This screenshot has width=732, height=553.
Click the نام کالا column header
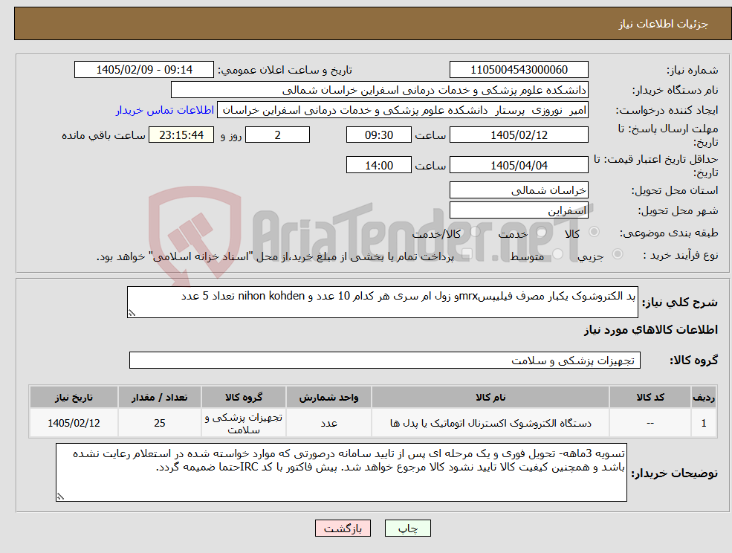[x=490, y=397]
